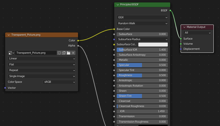
Task: Click the Transparent_Picture.png node header title
Action: (x=26, y=35)
